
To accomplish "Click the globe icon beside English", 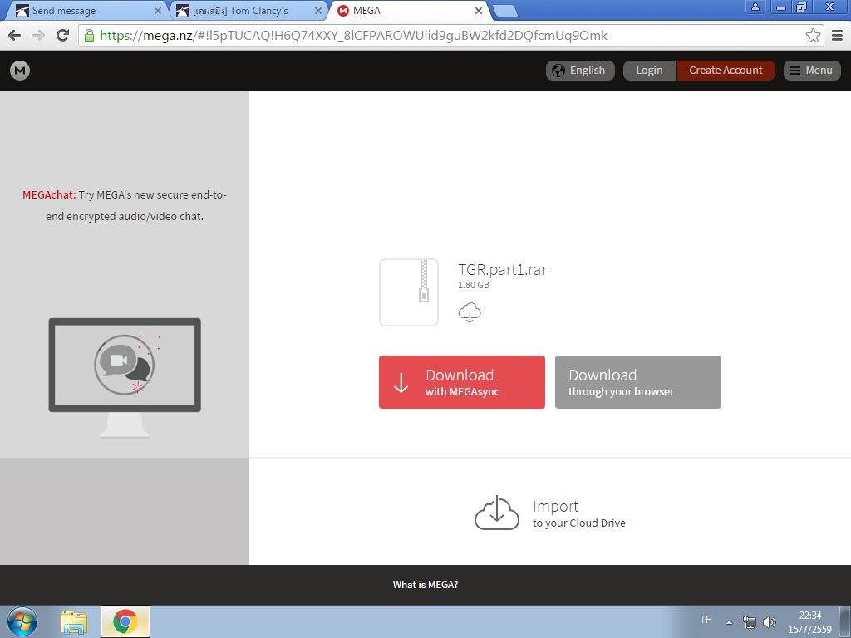I will point(558,71).
